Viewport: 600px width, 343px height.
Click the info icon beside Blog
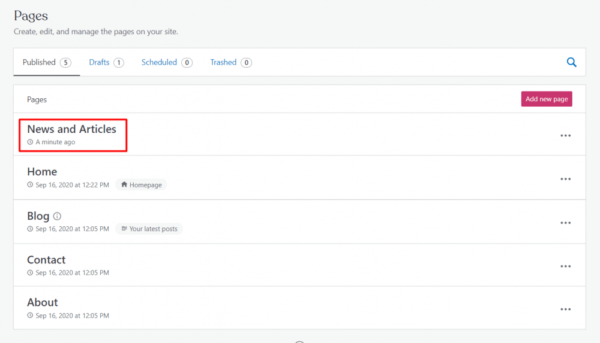pos(58,216)
